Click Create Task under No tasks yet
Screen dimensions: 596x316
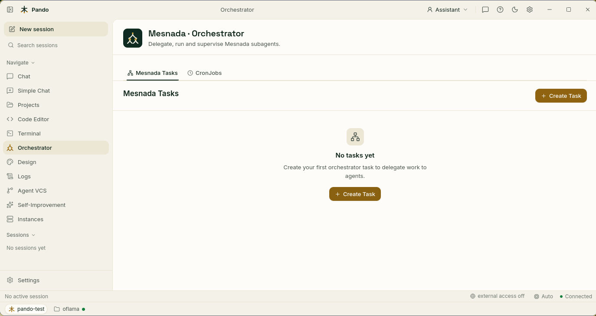click(355, 194)
